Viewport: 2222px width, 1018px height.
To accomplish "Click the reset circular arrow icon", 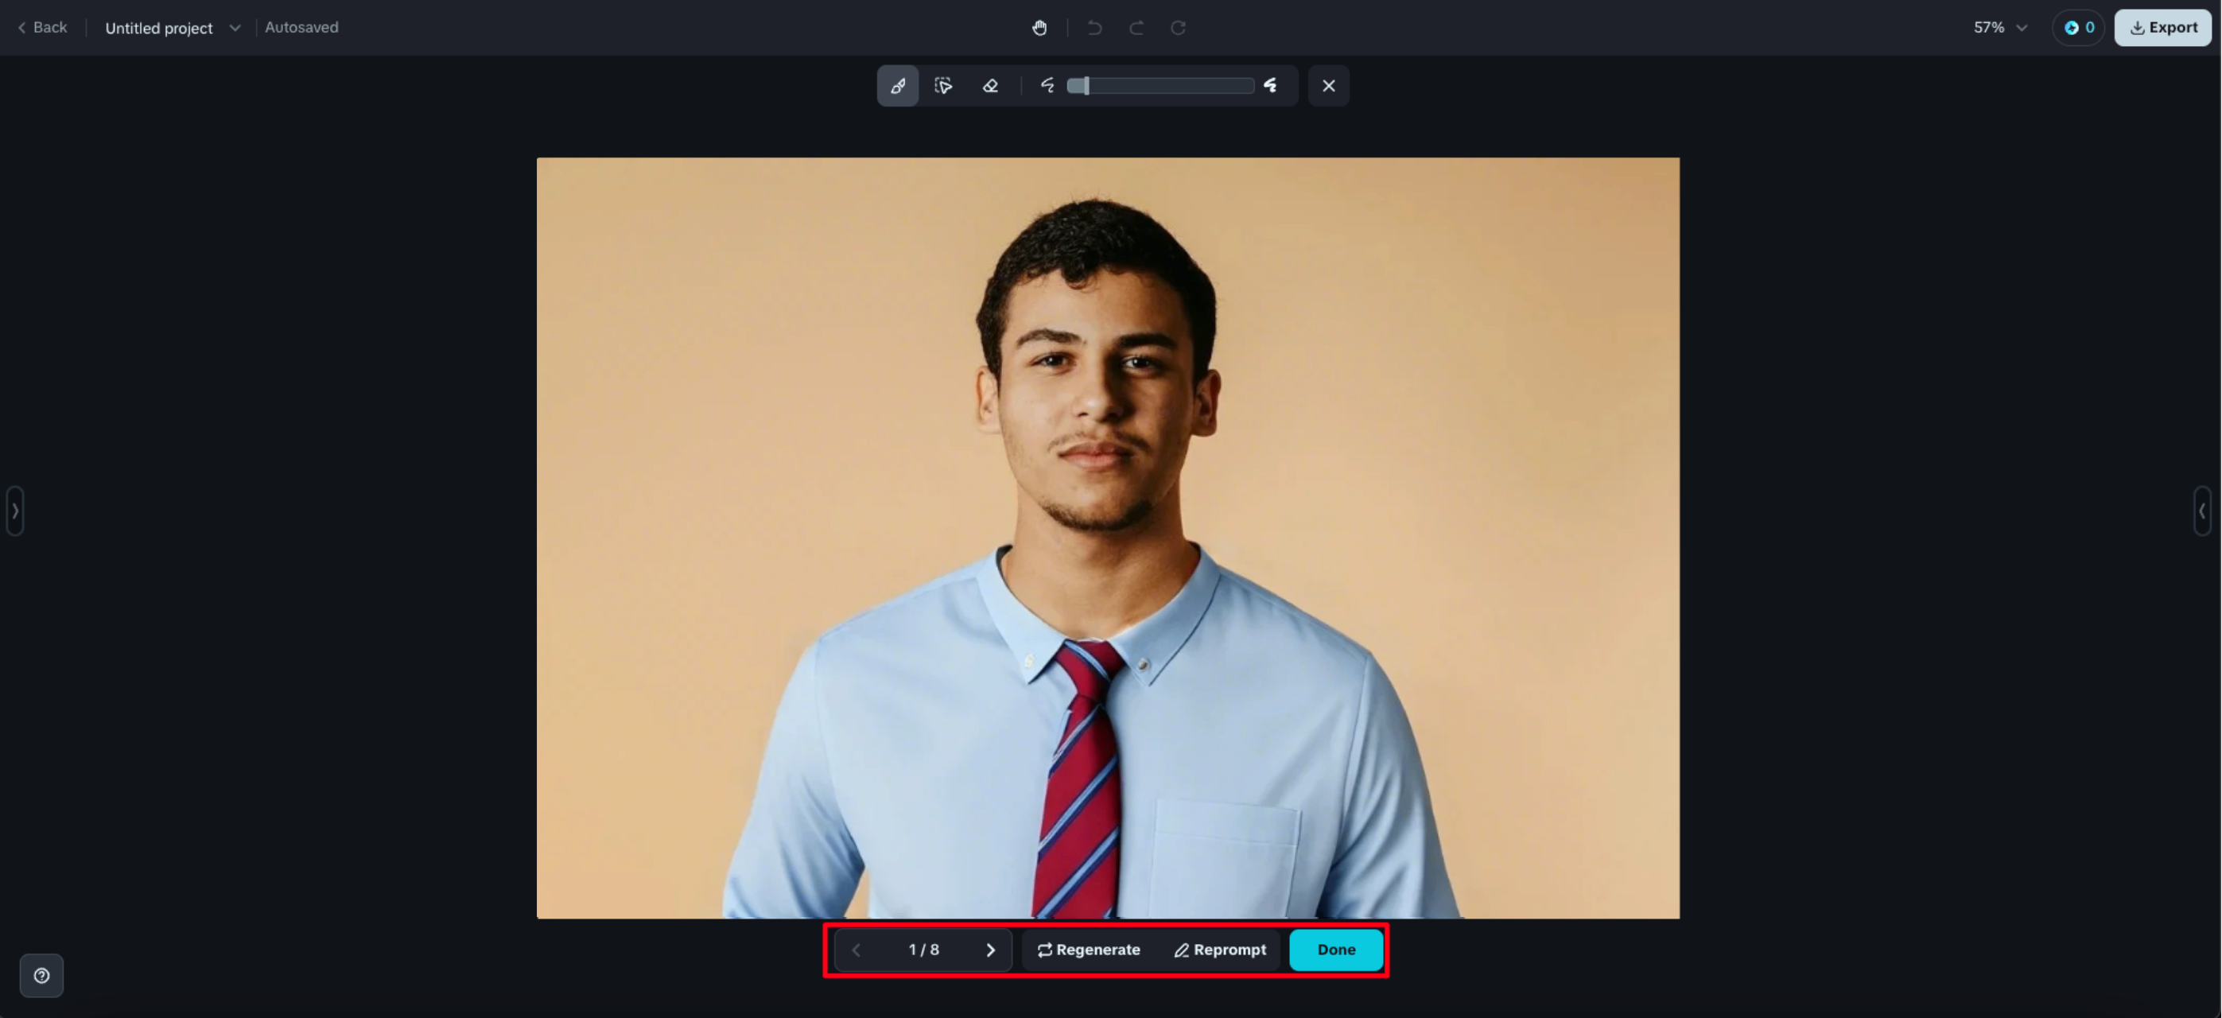I will coord(1178,28).
